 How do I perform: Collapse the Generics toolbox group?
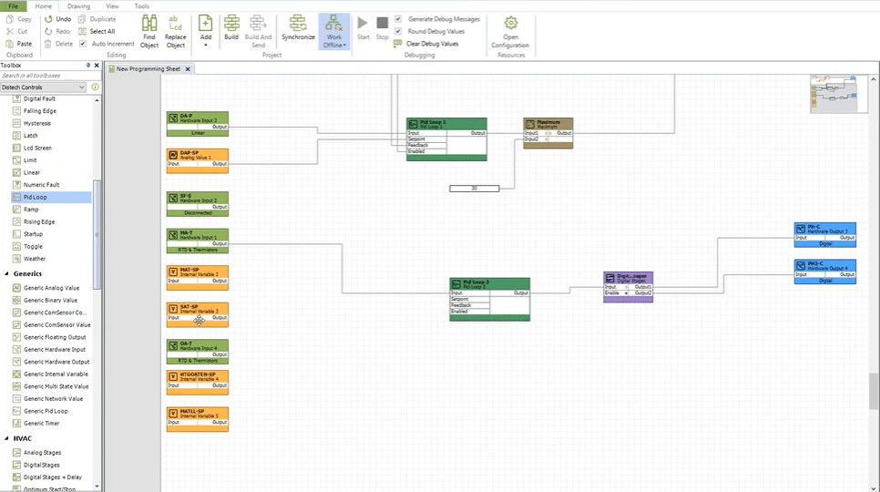(x=6, y=273)
